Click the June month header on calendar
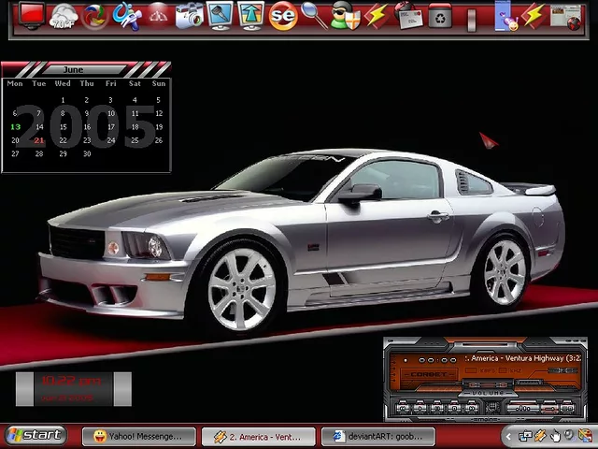The image size is (598, 449). [73, 69]
